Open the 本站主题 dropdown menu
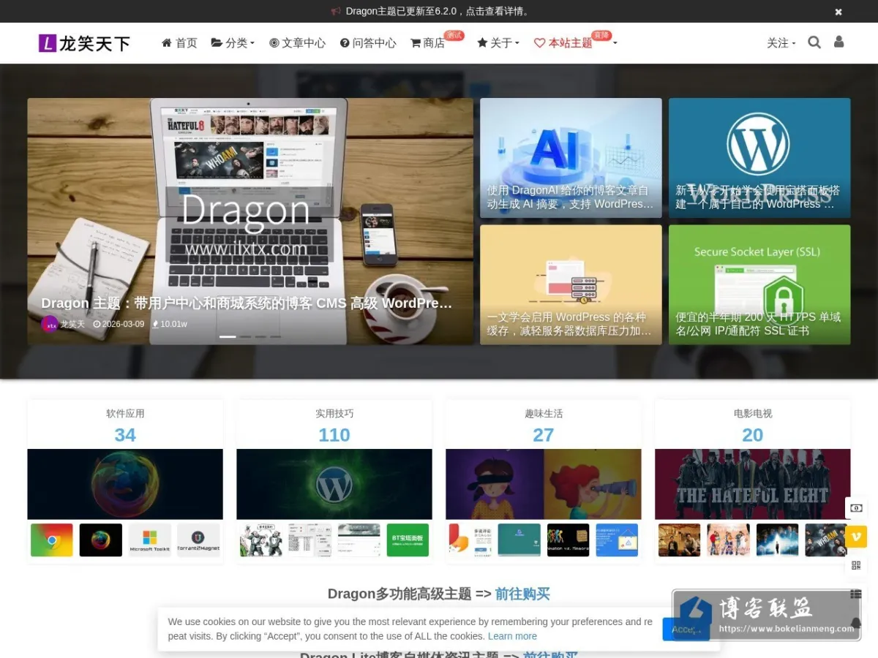878x658 pixels. pos(575,43)
